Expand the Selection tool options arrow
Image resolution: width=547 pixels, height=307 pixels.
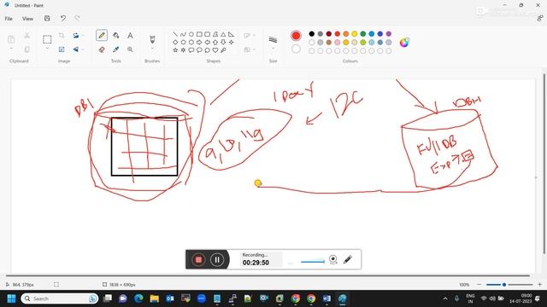coord(47,49)
